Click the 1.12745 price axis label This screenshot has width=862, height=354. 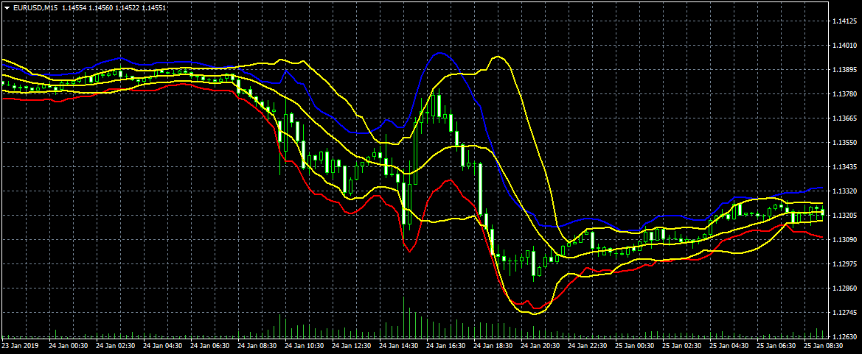(x=846, y=312)
